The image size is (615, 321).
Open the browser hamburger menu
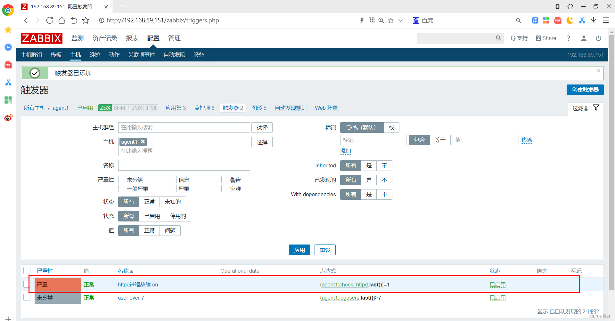coord(606,20)
